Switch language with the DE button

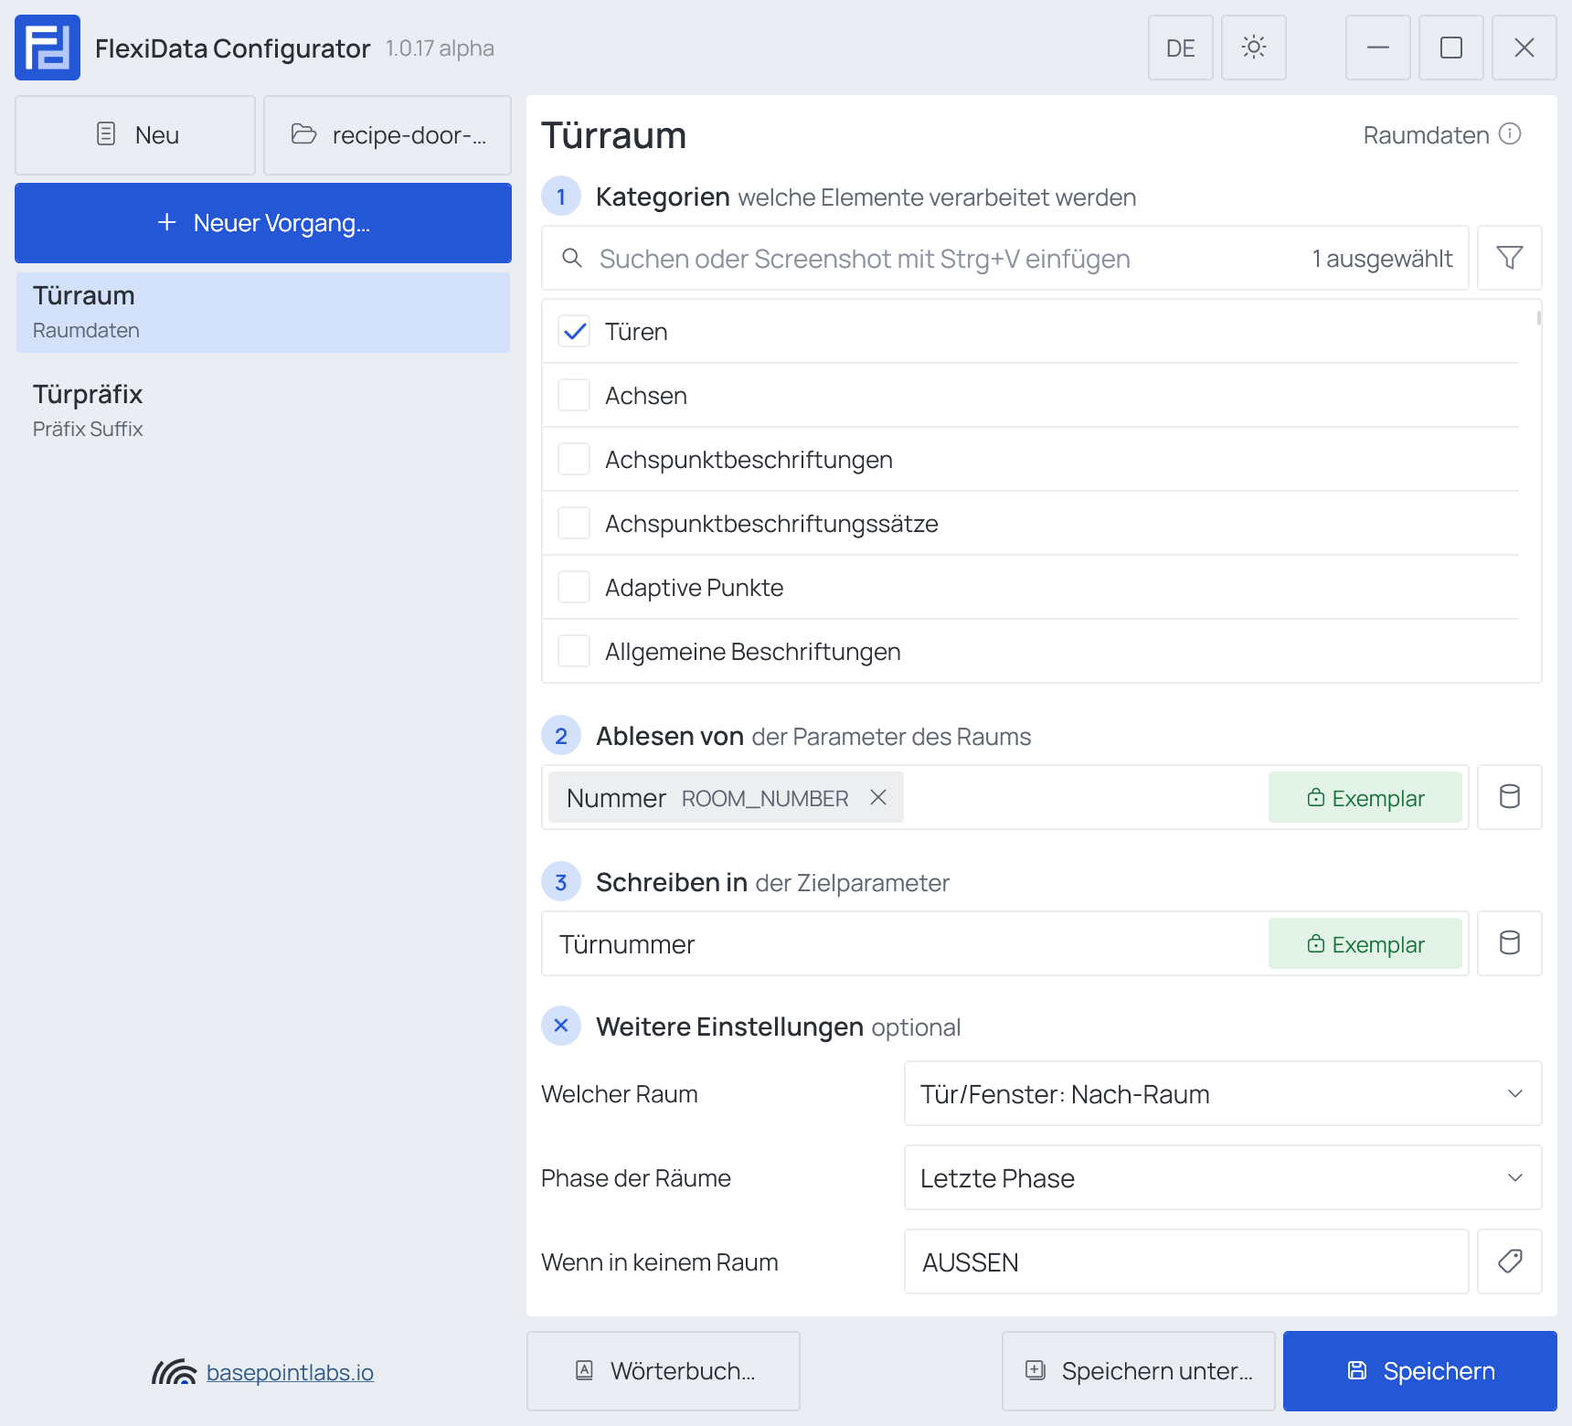click(x=1181, y=48)
